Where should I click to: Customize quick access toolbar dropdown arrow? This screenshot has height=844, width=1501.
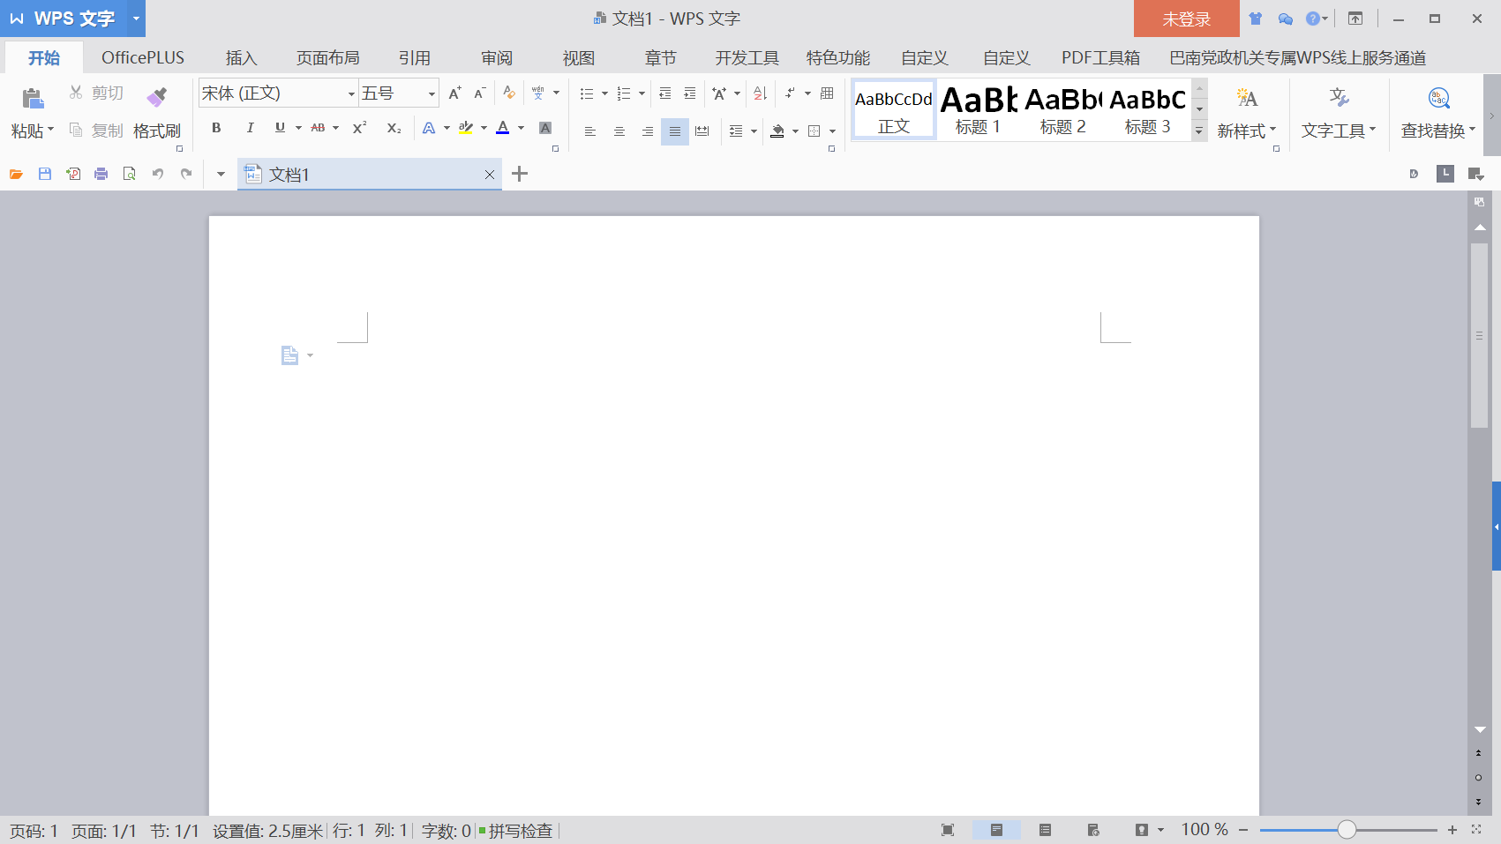pyautogui.click(x=221, y=174)
